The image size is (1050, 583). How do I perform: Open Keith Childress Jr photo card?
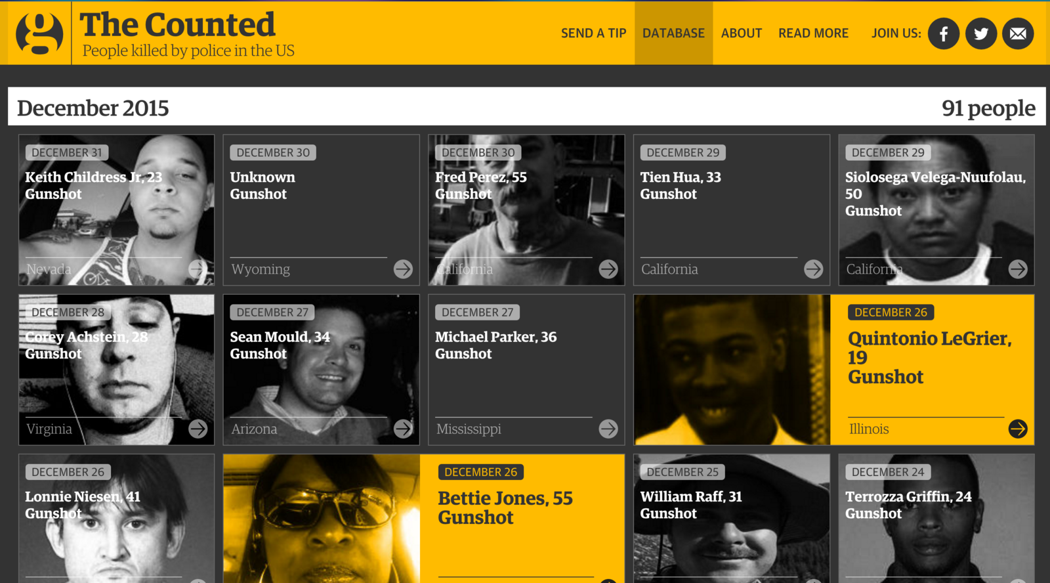pyautogui.click(x=117, y=210)
